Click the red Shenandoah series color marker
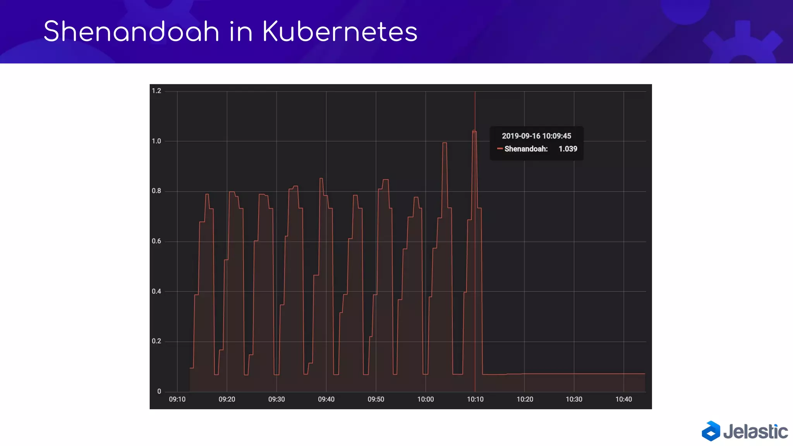This screenshot has width=793, height=446. click(499, 149)
